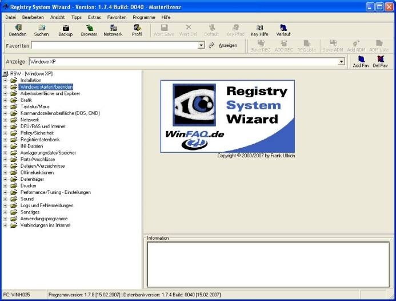396x301 pixels.
Task: Open the Favoriten dropdown arrow
Action: 201,46
